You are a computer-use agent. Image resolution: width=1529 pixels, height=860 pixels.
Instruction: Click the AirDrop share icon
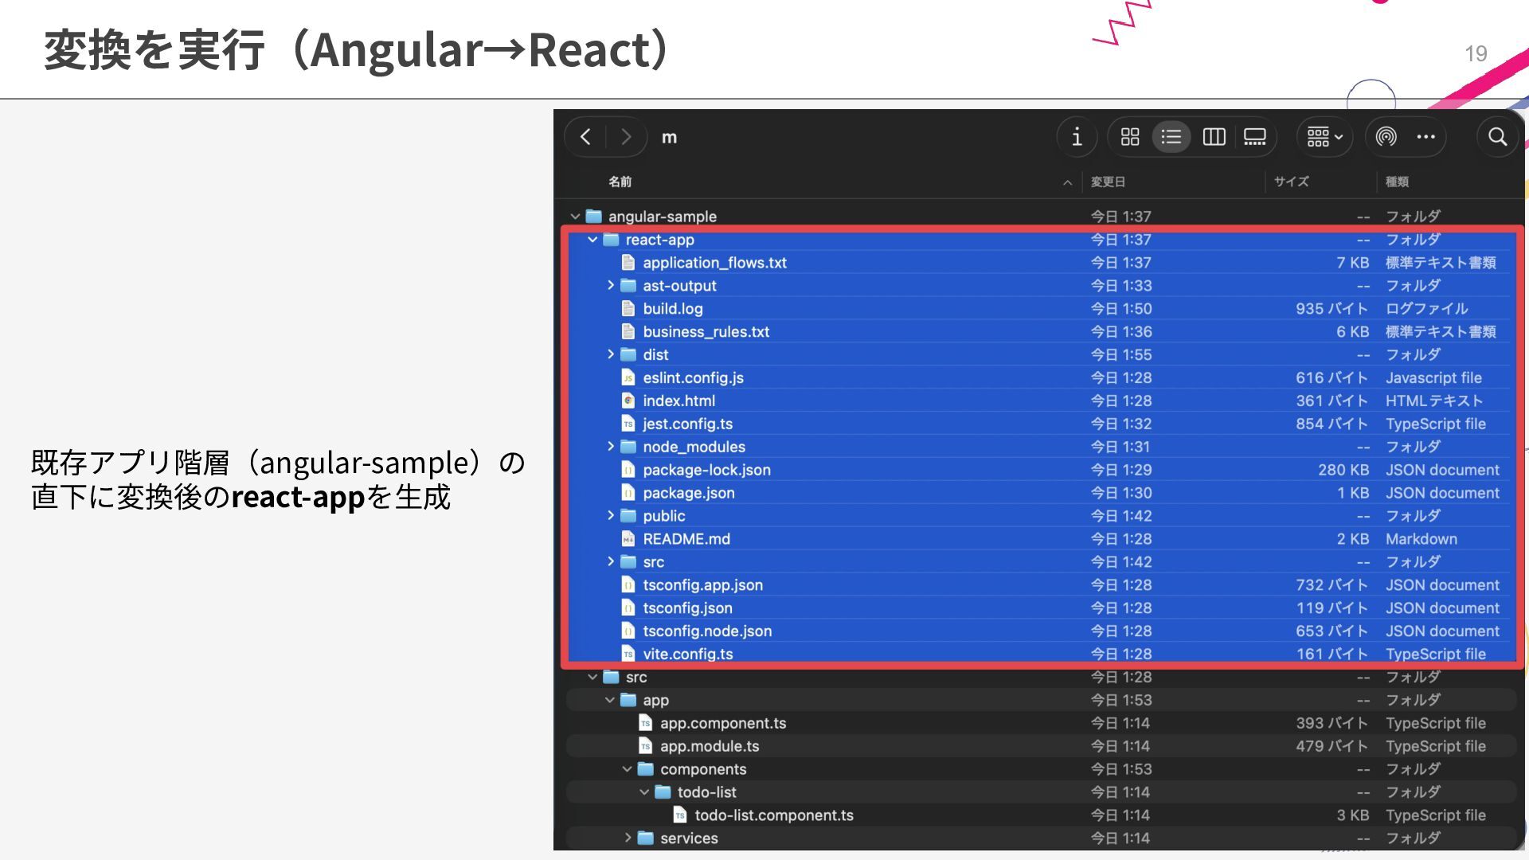tap(1386, 137)
